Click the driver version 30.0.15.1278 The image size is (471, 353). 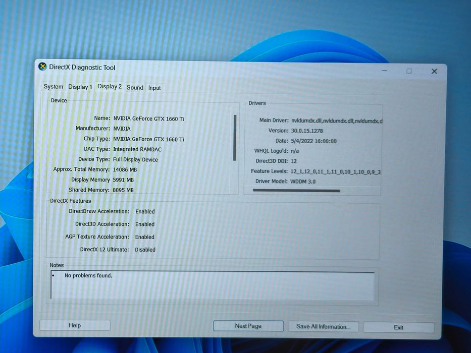(307, 131)
